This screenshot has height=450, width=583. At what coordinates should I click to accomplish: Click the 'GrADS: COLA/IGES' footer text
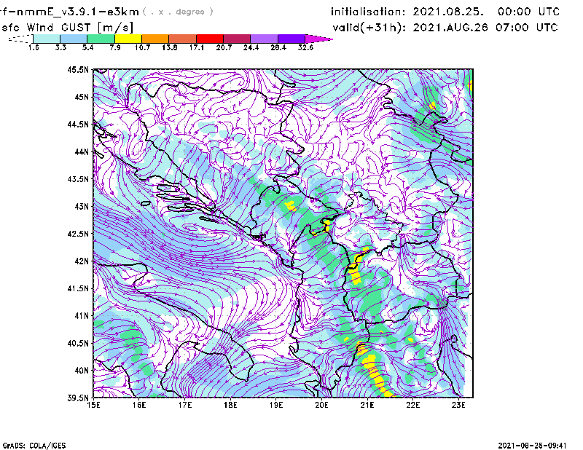[34, 446]
